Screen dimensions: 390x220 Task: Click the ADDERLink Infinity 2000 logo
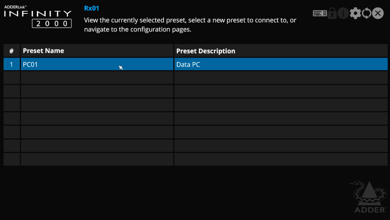click(x=38, y=17)
